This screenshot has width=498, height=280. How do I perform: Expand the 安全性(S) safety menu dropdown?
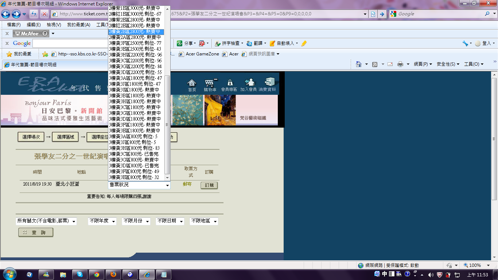tap(448, 64)
